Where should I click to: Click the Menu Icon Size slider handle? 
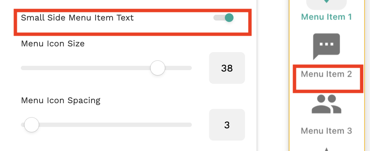tap(157, 68)
